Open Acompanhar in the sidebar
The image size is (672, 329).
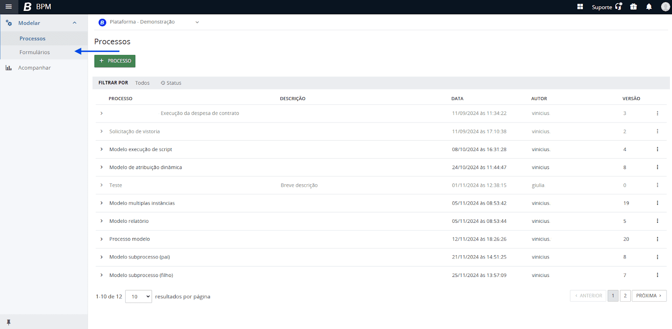click(x=34, y=68)
